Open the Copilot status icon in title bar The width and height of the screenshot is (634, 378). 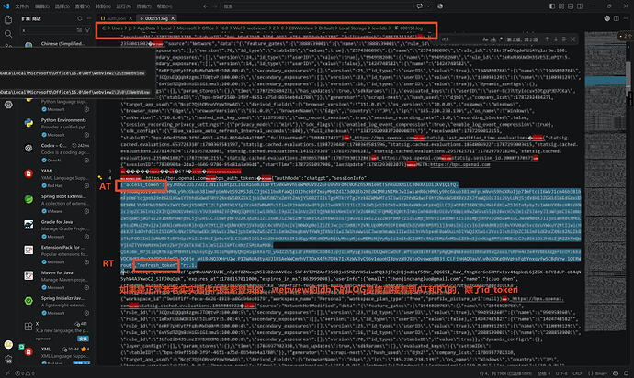point(440,6)
